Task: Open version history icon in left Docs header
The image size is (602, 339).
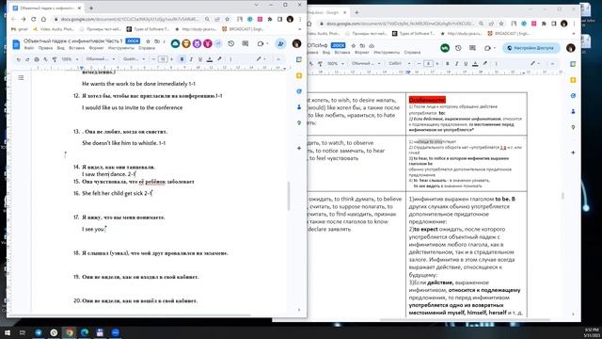Action: pyautogui.click(x=231, y=44)
